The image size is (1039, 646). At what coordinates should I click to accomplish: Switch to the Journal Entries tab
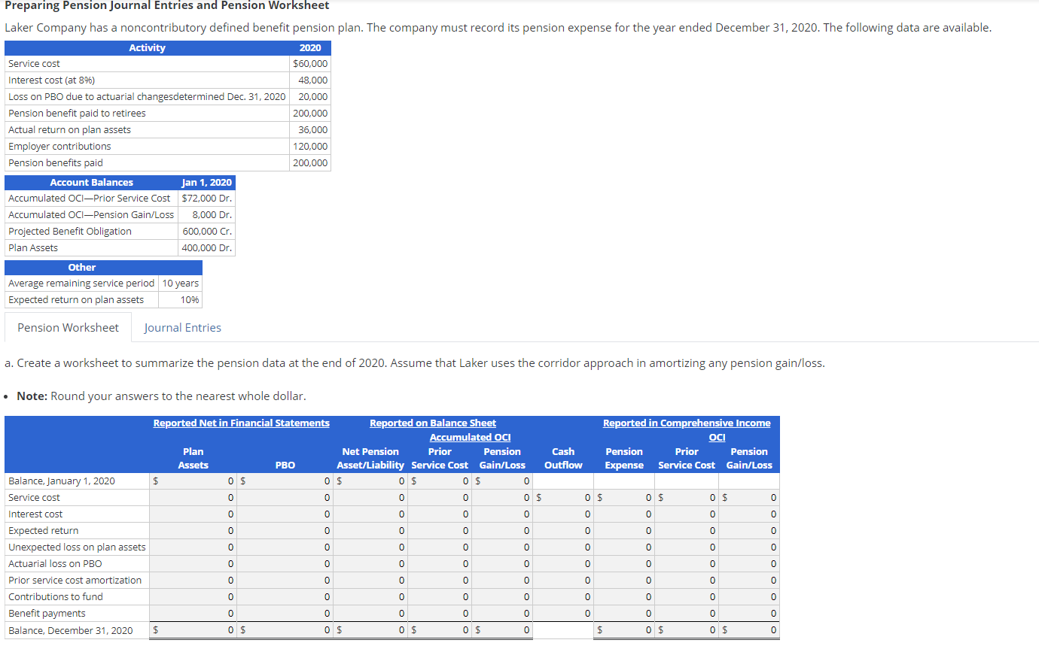(x=183, y=328)
